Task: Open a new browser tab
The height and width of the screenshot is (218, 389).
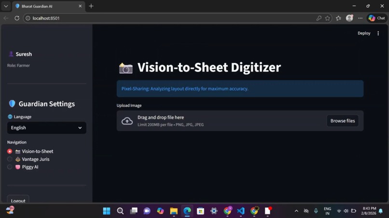Action: pos(91,6)
